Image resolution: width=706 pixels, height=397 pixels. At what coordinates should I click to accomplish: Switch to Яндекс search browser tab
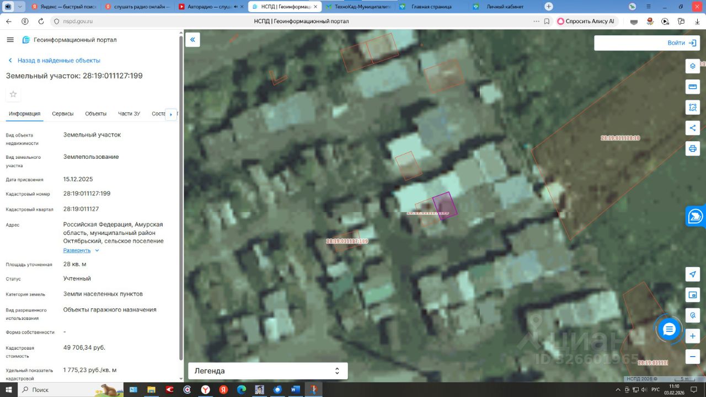coord(63,7)
